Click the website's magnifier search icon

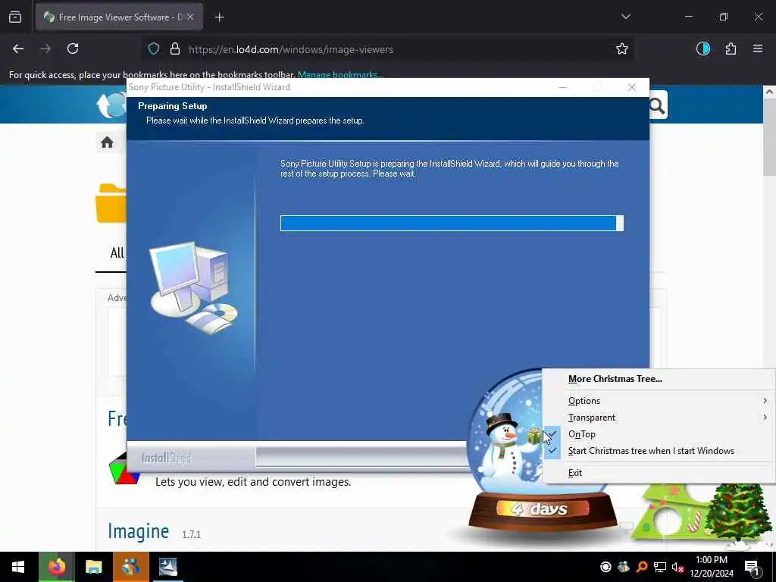[x=657, y=105]
